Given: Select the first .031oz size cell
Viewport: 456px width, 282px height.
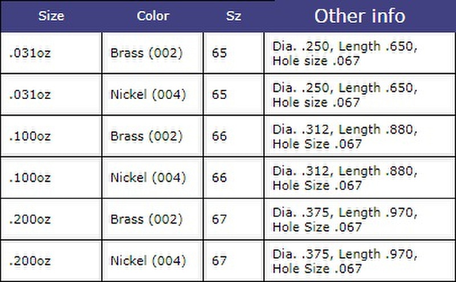Looking at the screenshot, I should (51, 53).
